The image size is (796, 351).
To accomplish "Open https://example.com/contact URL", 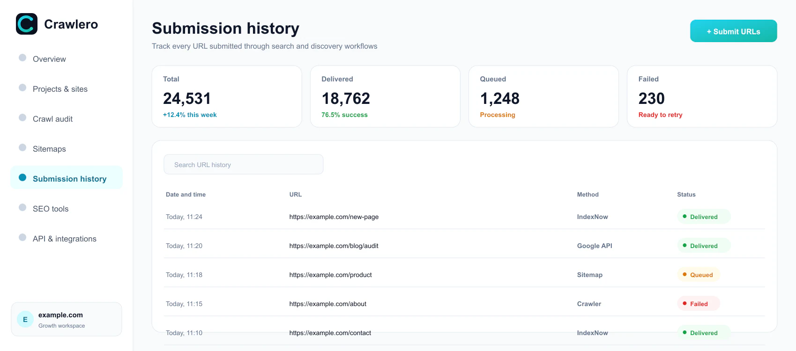I will point(330,333).
